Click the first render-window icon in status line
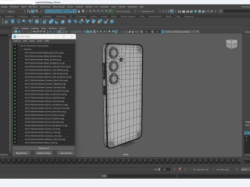This screenshot has height=187, width=250. tap(180, 11)
